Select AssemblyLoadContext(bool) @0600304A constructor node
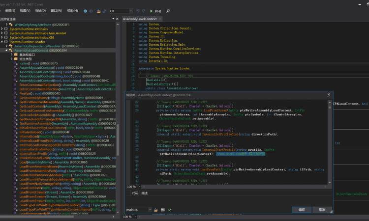 click(55, 72)
